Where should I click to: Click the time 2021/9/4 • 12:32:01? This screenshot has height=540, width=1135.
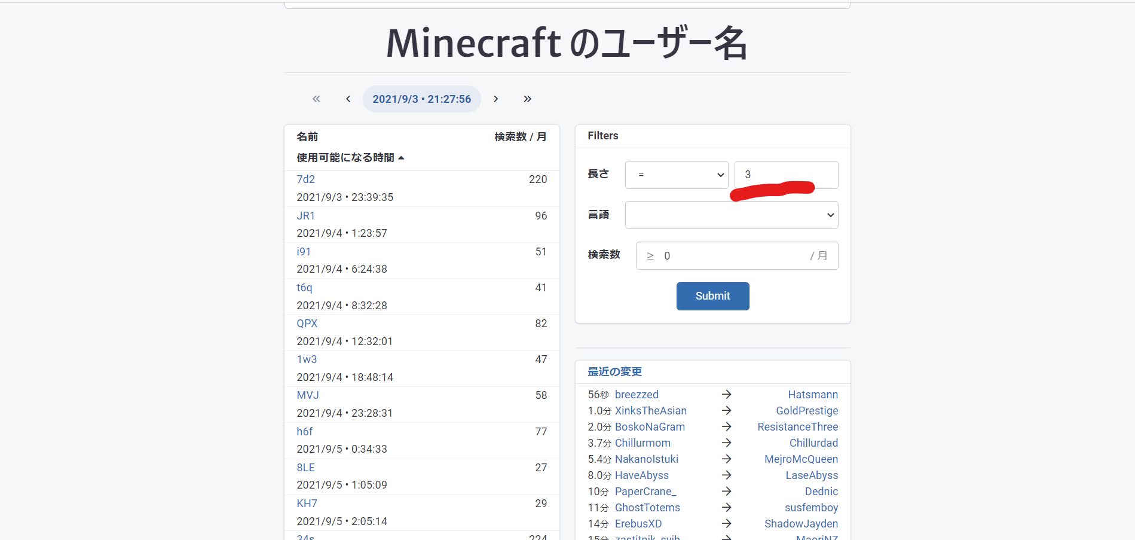click(x=345, y=341)
